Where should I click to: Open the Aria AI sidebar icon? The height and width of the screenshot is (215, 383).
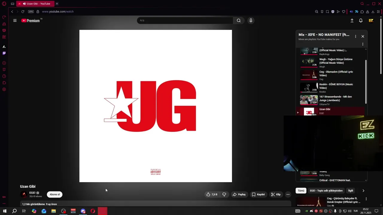4,47
